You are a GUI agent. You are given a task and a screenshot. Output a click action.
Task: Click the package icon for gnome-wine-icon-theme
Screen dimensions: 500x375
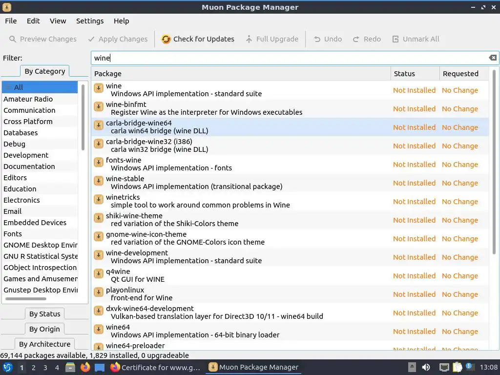tap(99, 236)
